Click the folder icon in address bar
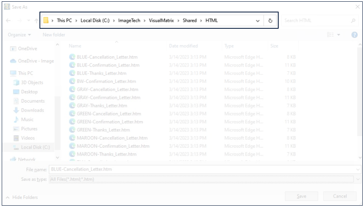The width and height of the screenshot is (364, 207). click(x=45, y=21)
